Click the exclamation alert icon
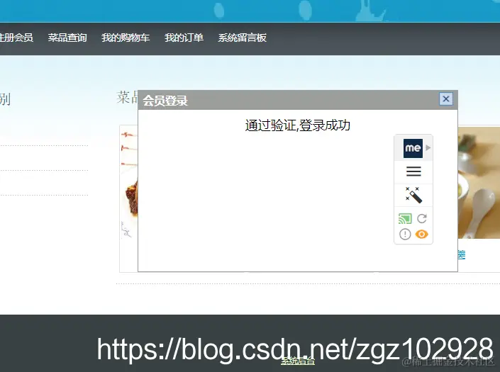 pos(405,235)
